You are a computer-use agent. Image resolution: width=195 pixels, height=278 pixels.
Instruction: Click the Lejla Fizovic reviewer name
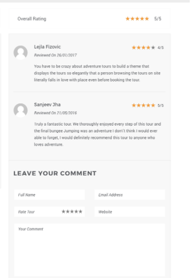pos(47,47)
